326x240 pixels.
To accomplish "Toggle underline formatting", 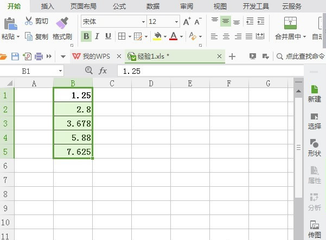I will tap(108, 36).
